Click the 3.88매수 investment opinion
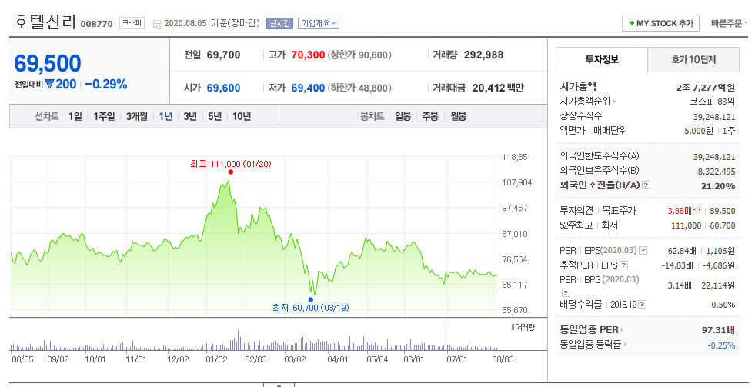This screenshot has height=387, width=755. [684, 211]
